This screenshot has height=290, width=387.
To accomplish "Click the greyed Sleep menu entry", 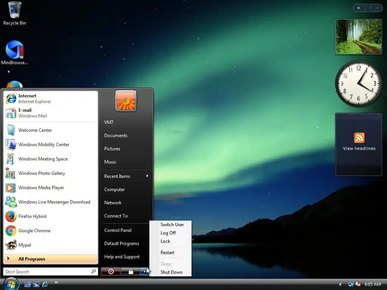I will coord(166,264).
